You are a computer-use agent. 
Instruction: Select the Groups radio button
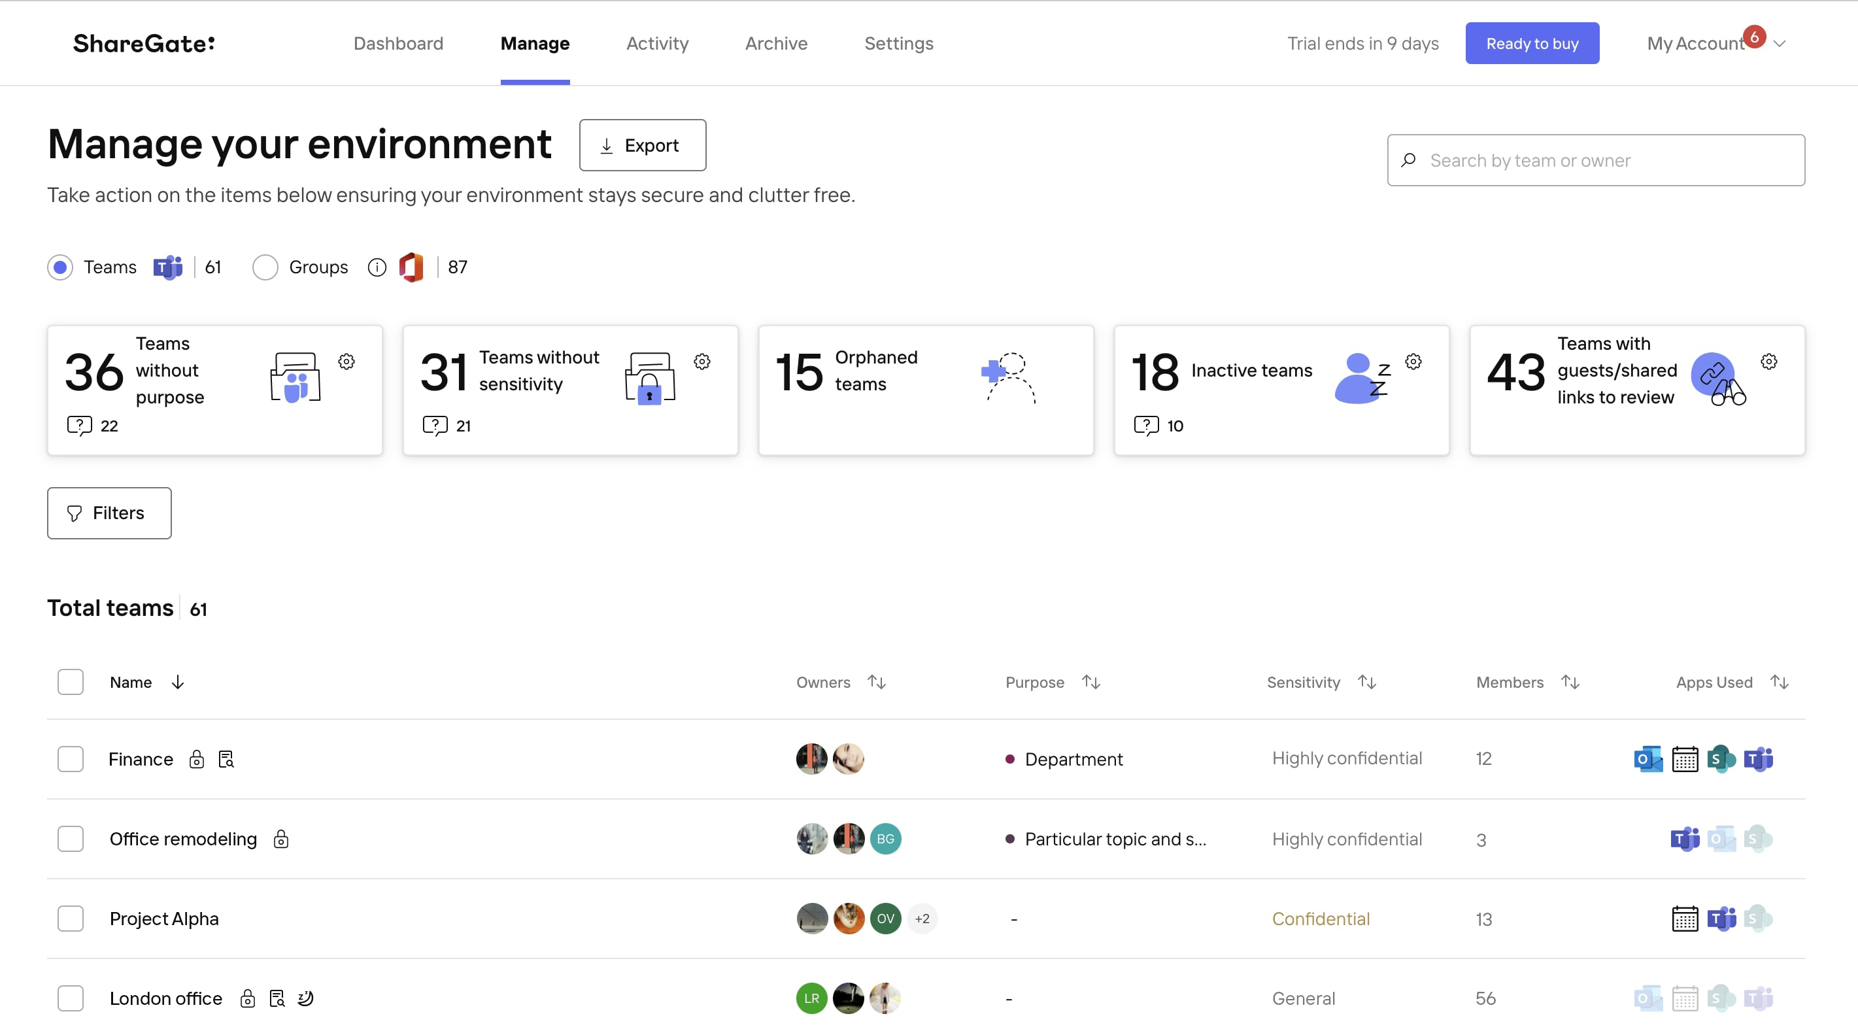point(265,267)
